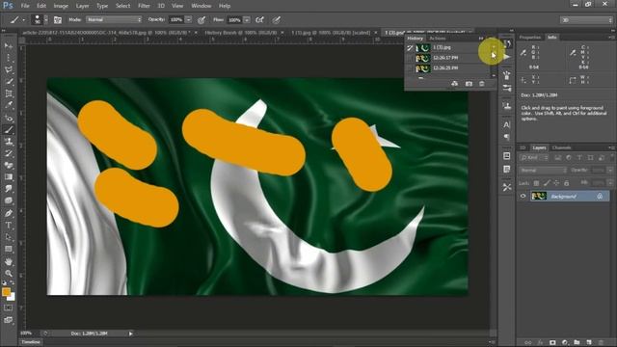Viewport: 617px width, 347px height.
Task: Open the Filter menu
Action: (x=144, y=6)
